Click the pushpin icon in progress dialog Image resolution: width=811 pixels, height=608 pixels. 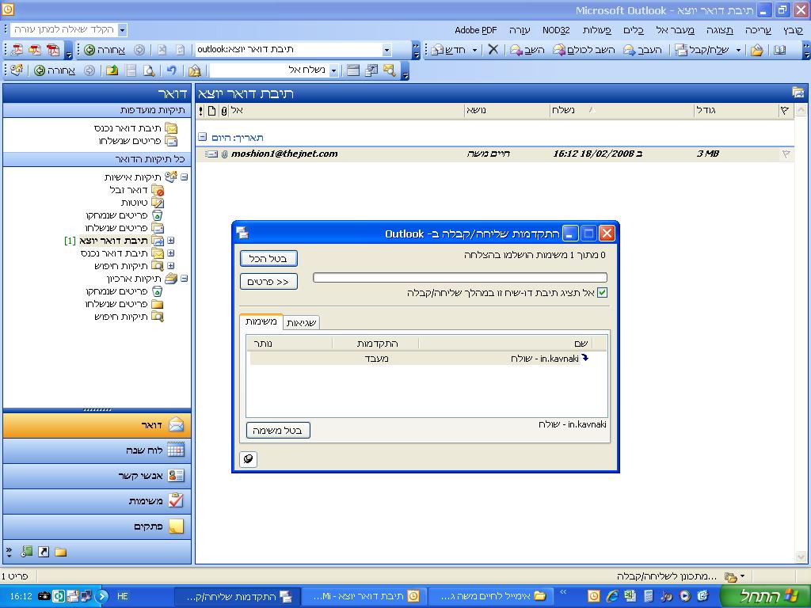pos(248,458)
